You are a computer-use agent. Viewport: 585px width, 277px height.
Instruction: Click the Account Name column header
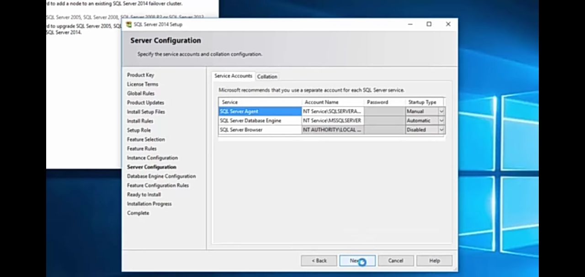point(333,102)
